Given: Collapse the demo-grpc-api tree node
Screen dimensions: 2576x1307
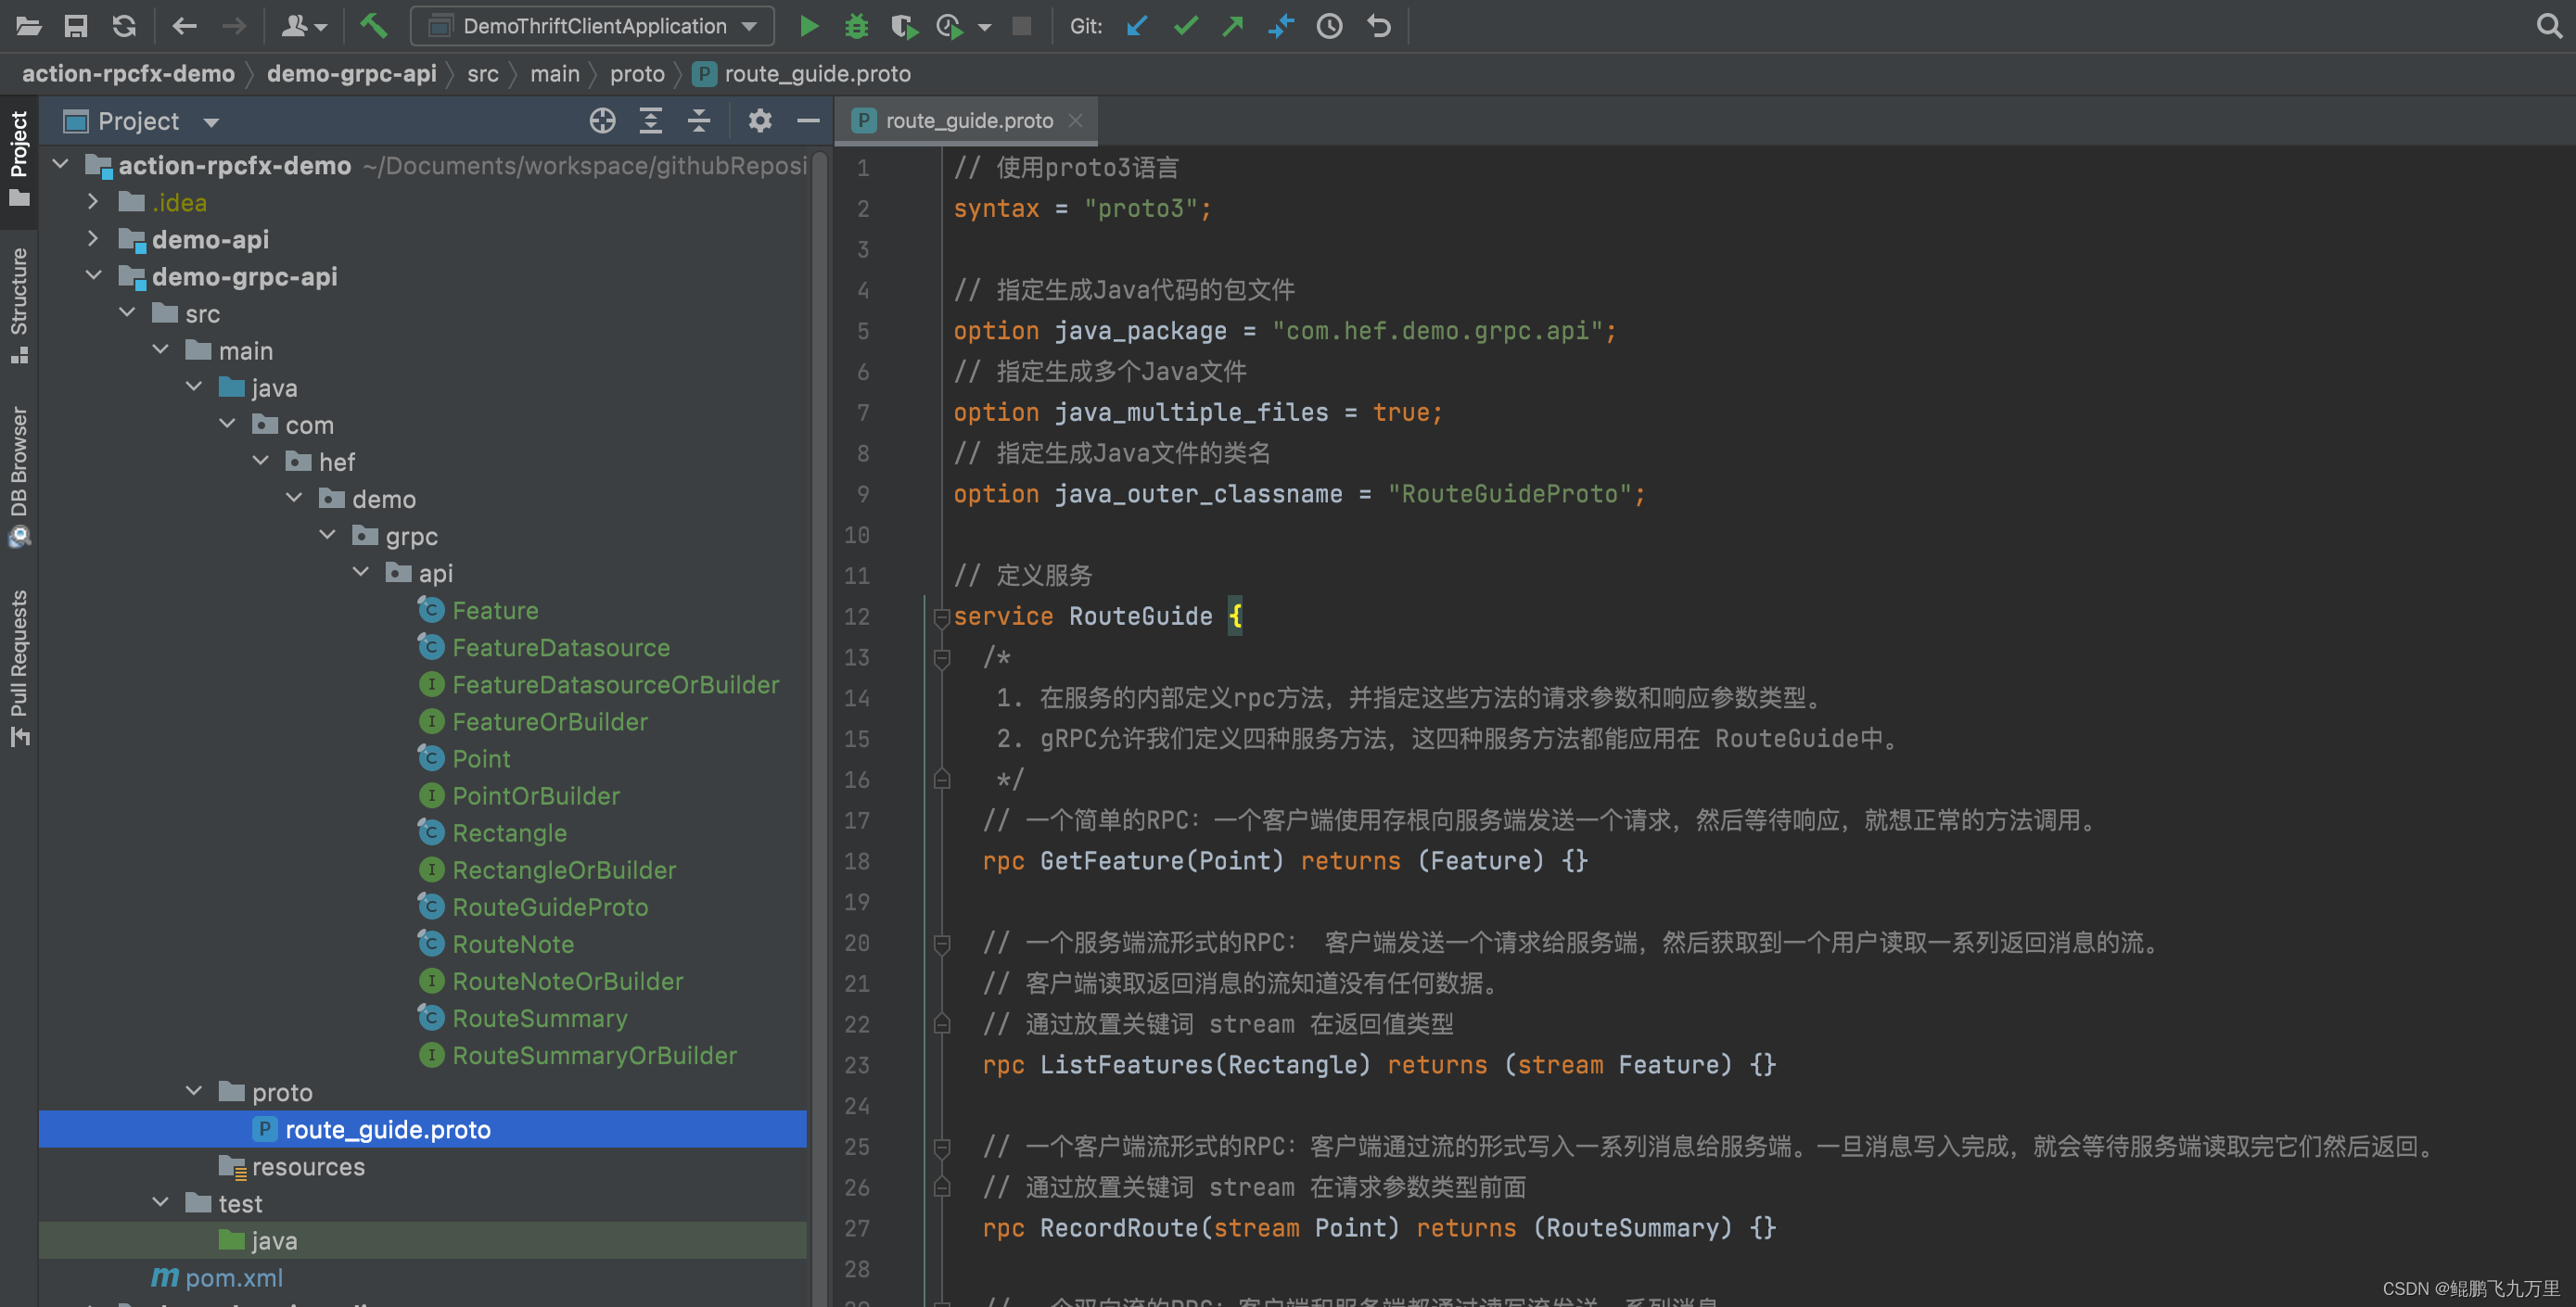Looking at the screenshot, I should click(x=93, y=276).
